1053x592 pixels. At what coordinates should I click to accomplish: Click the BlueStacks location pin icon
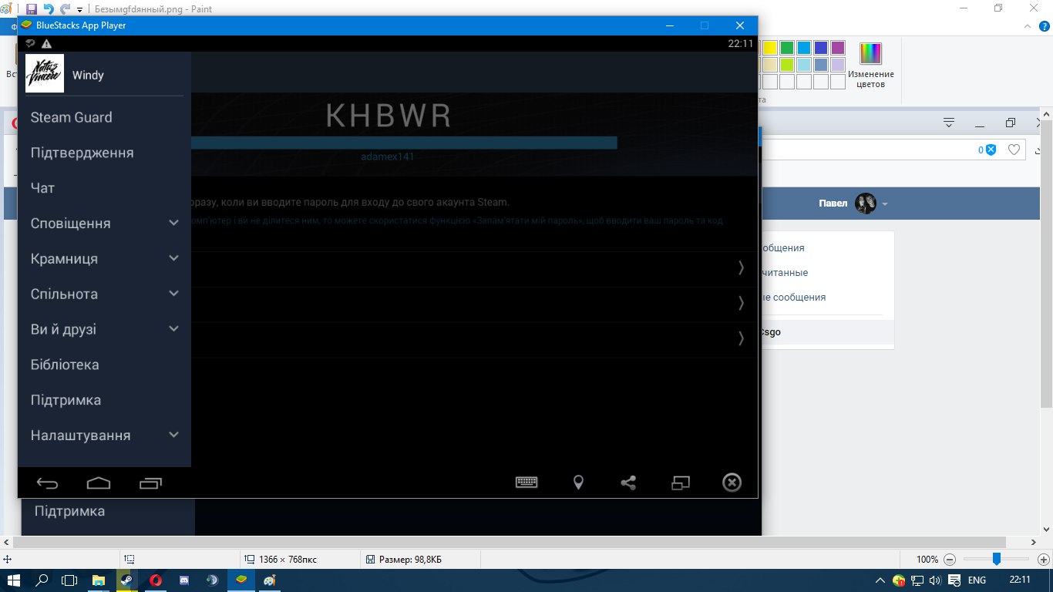click(x=578, y=483)
